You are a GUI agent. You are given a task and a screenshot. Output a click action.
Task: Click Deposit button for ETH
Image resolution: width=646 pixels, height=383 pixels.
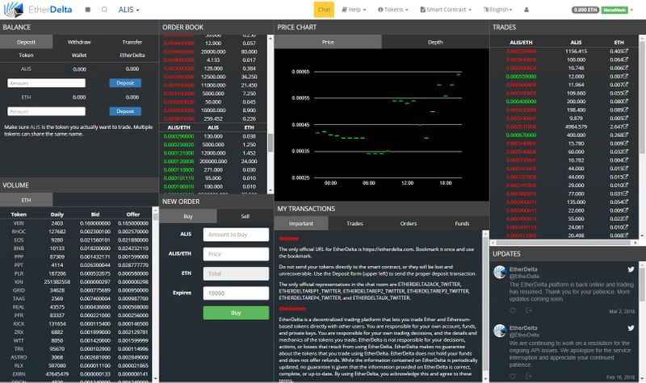tap(125, 111)
